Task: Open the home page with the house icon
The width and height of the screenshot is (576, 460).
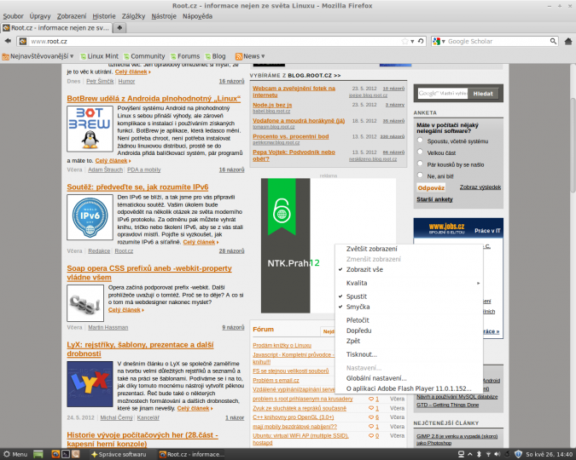Action: pyautogui.click(x=568, y=42)
